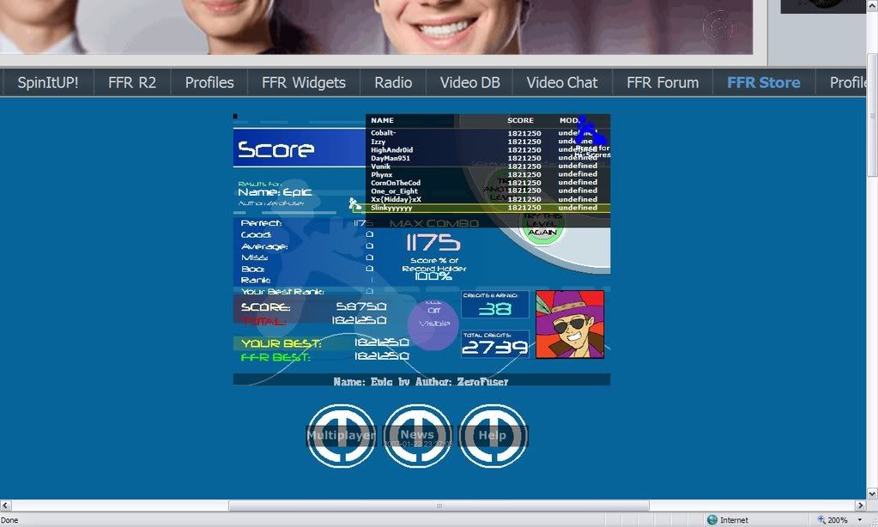Image resolution: width=878 pixels, height=527 pixels.
Task: Expand the zoom level dropdown arrow
Action: pyautogui.click(x=859, y=520)
